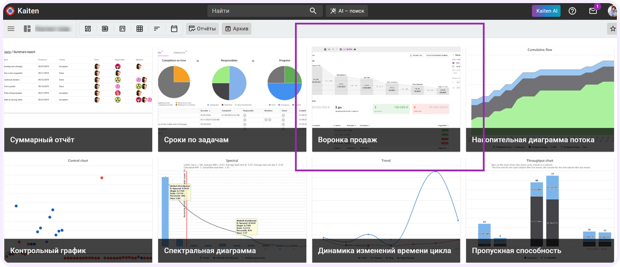Select the list view icon in toolbar
This screenshot has height=267, width=620.
pyautogui.click(x=105, y=29)
